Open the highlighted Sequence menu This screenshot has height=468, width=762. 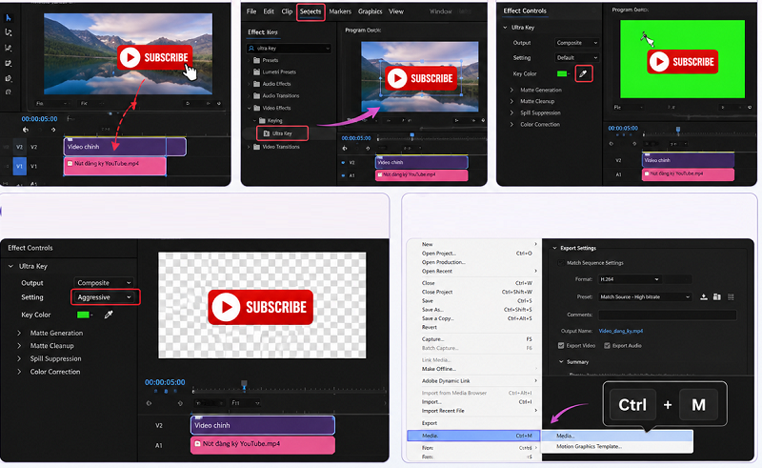311,11
